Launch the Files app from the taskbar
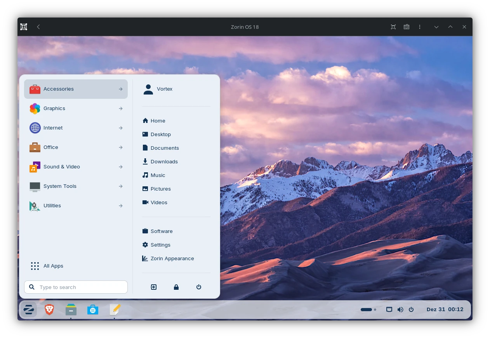This screenshot has height=338, width=490. click(x=71, y=310)
